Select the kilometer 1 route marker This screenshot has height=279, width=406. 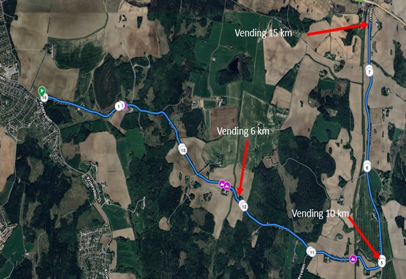tap(119, 106)
